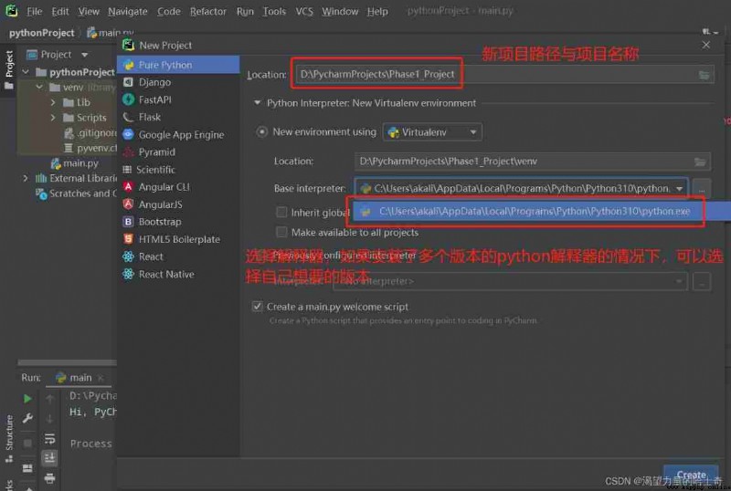This screenshot has width=731, height=491.
Task: Check Make available to all projects
Action: (x=281, y=232)
